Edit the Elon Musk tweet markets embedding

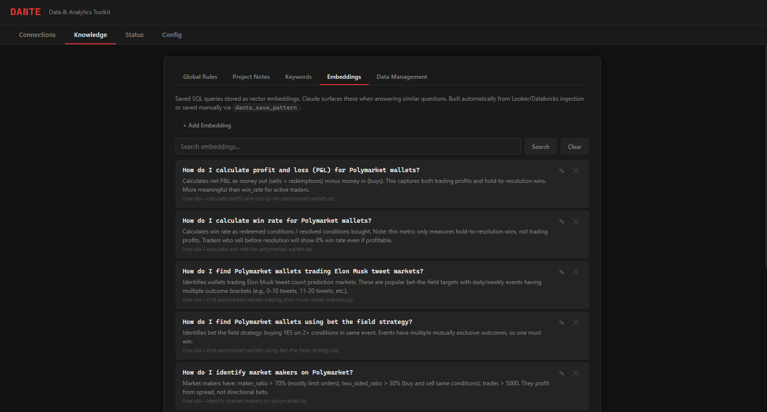[x=561, y=272]
